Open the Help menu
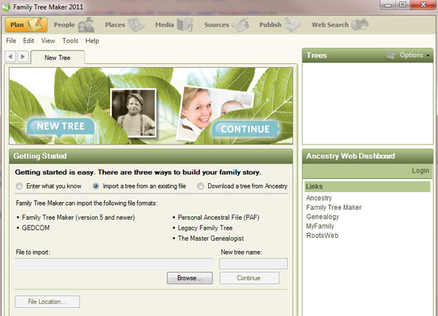 point(92,41)
